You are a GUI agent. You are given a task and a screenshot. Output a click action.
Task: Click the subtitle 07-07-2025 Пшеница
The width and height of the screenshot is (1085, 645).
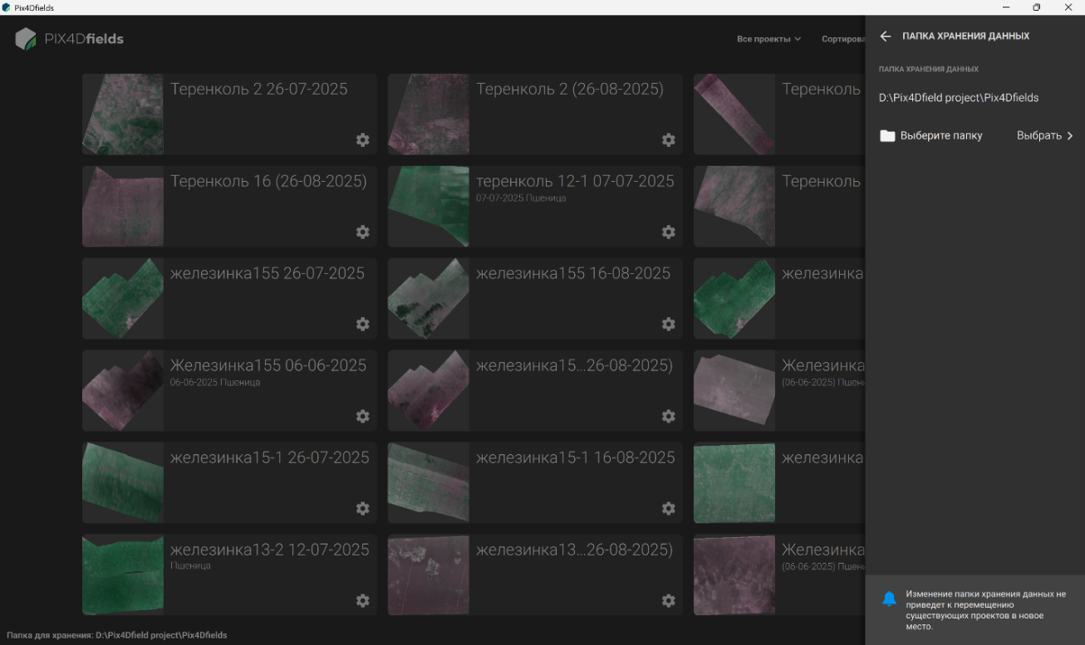coord(521,198)
